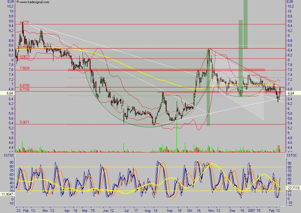
Task: Click the Mrz month label on the date axis
Action: [x=45, y=210]
